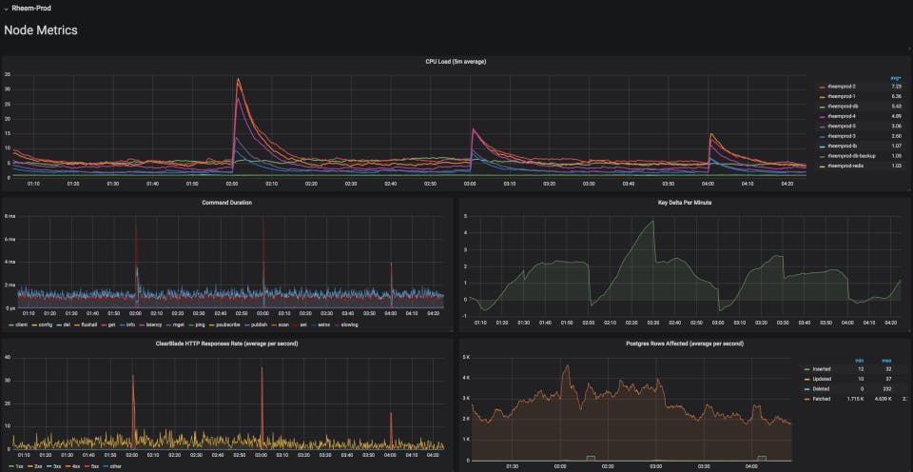
Task: Toggle rheemprod-db-backup series in CPU legend
Action: click(x=851, y=155)
